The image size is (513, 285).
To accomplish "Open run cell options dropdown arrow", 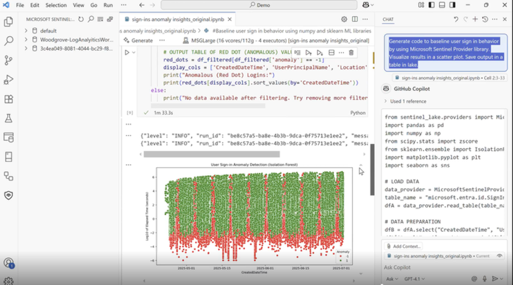I will pos(134,52).
